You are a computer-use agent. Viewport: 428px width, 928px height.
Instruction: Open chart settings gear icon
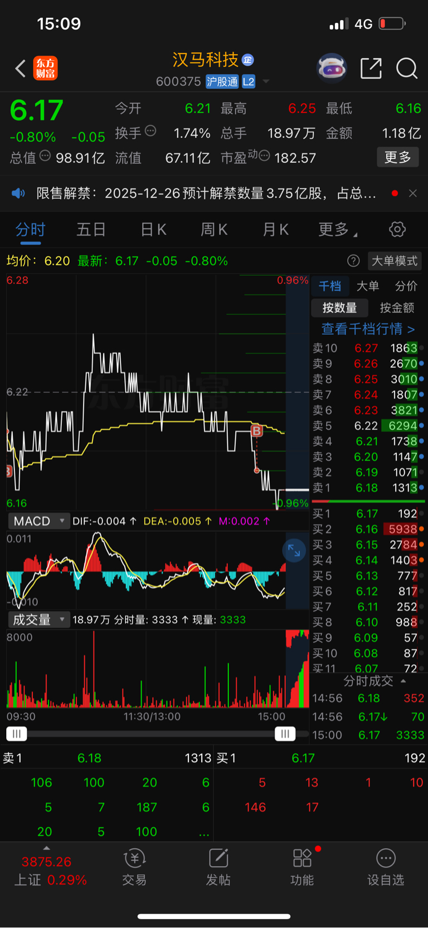(397, 229)
